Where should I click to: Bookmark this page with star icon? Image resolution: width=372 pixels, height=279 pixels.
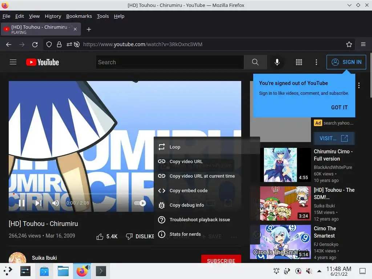(349, 44)
